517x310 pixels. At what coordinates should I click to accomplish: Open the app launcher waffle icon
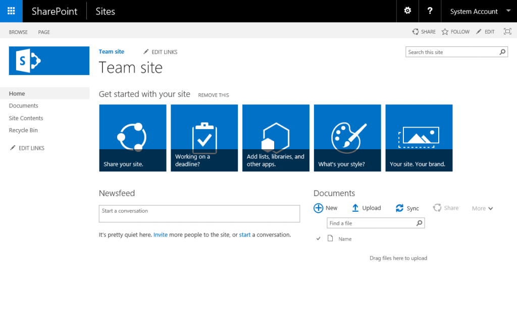click(x=11, y=11)
